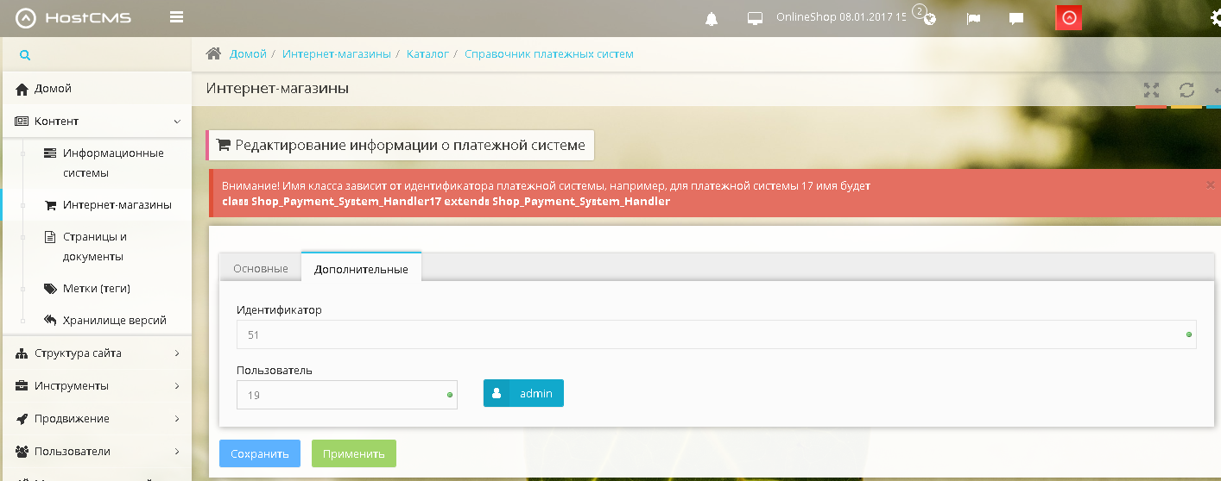
Task: Click the red circular arrow button
Action: click(1069, 18)
